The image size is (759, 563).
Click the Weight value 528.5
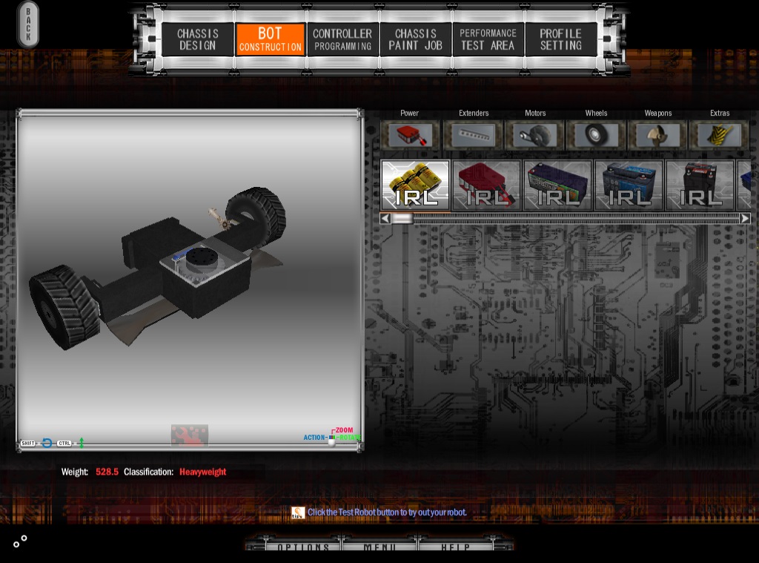107,472
